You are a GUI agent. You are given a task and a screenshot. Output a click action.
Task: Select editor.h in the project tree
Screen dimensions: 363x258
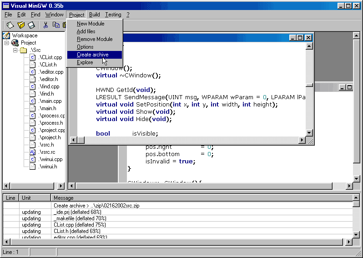(x=48, y=79)
